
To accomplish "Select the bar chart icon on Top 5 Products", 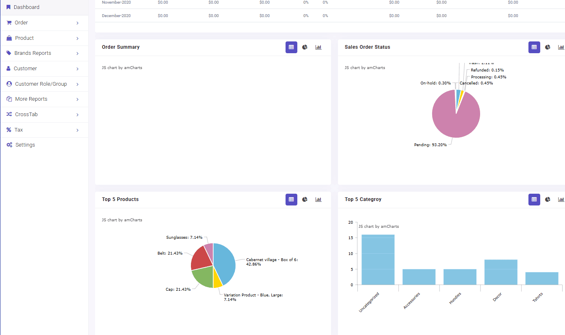I will pyautogui.click(x=318, y=199).
